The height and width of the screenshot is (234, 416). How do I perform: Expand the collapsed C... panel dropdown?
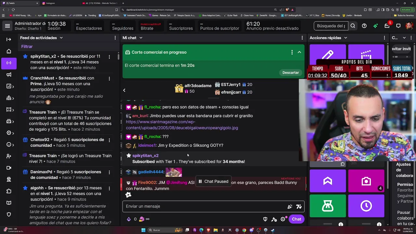(x=404, y=38)
